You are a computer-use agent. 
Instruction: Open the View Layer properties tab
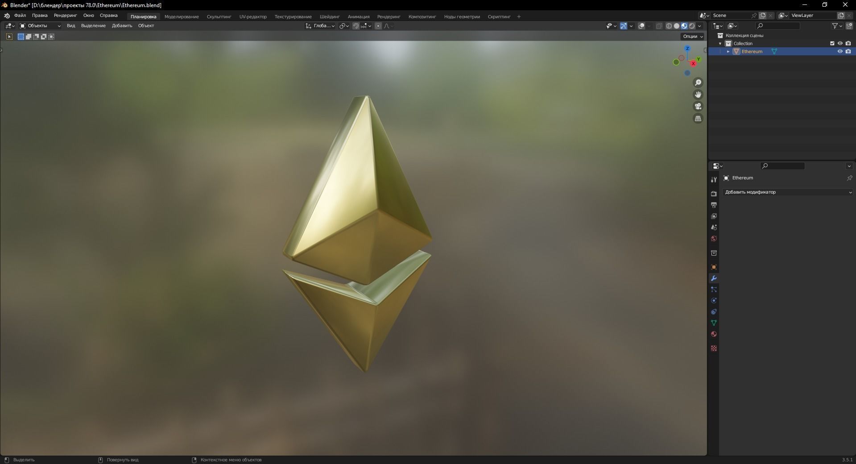click(714, 216)
